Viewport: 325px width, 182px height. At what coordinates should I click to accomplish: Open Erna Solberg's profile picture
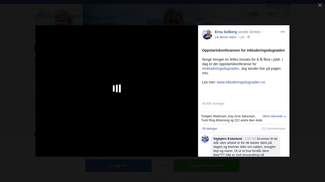[x=207, y=34]
